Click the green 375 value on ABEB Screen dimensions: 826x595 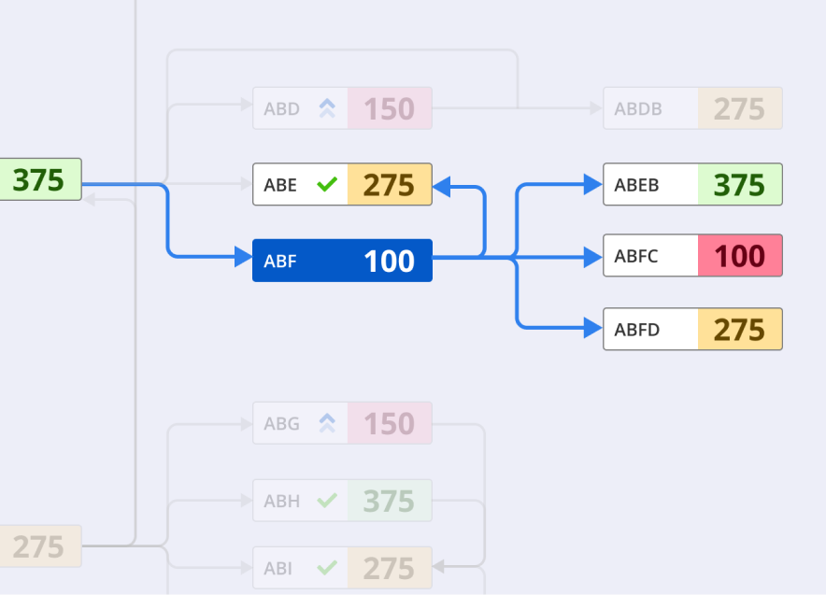click(x=739, y=185)
